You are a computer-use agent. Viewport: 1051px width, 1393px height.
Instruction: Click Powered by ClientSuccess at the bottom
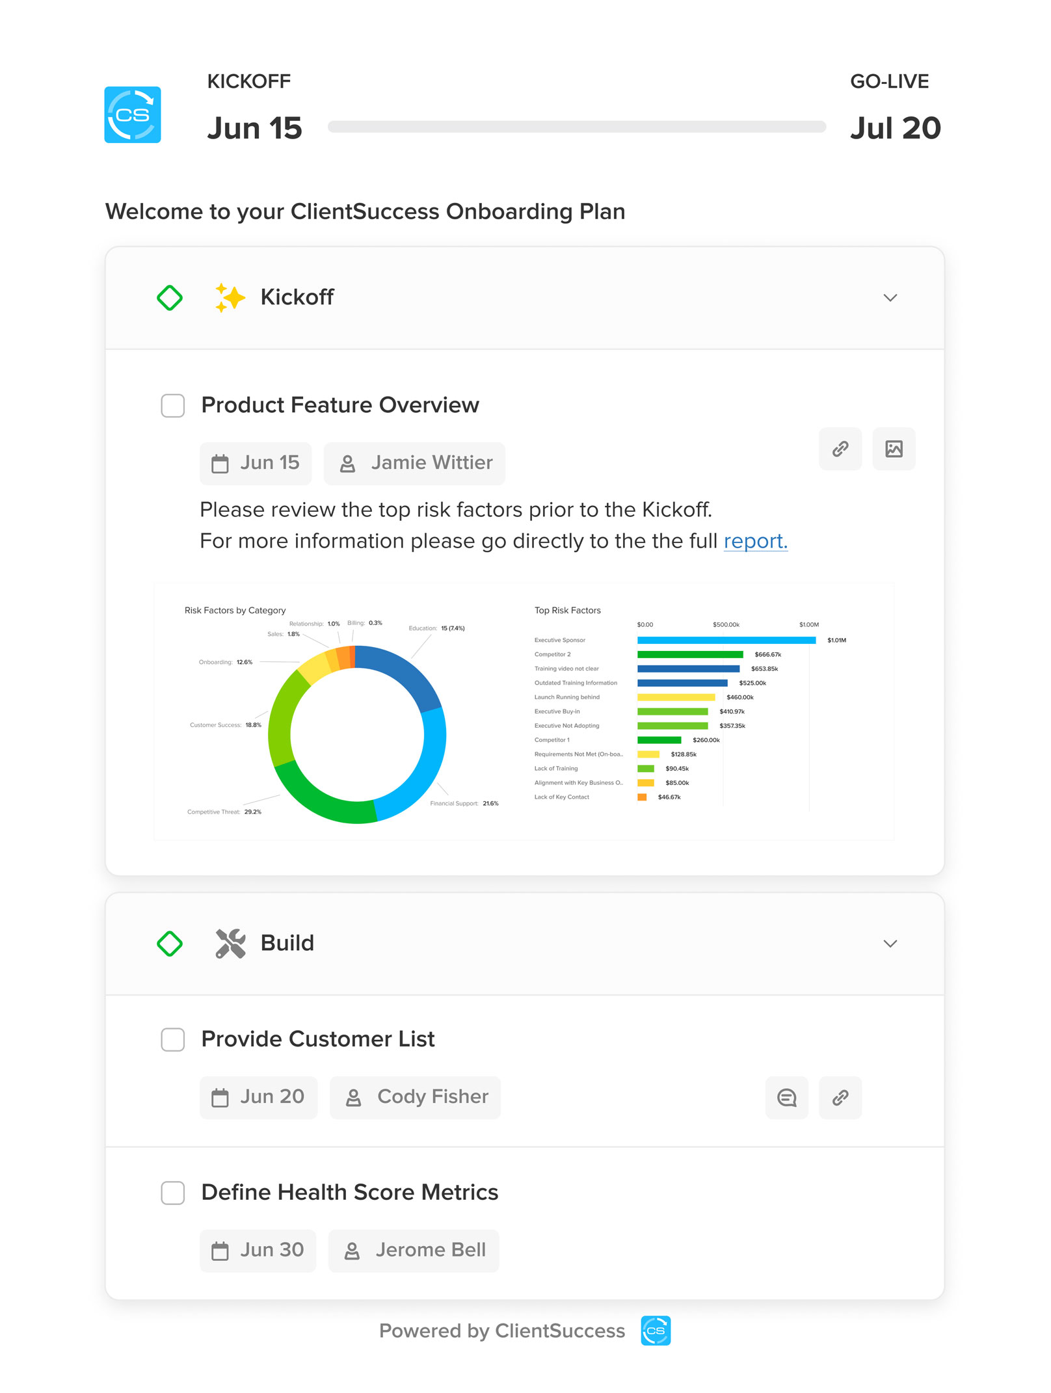502,1331
